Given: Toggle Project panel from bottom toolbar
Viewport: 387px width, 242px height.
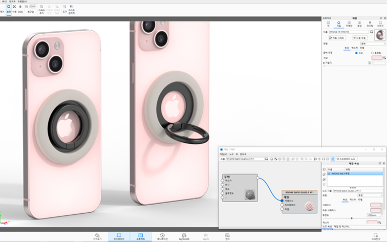Looking at the screenshot, I should pos(141,237).
